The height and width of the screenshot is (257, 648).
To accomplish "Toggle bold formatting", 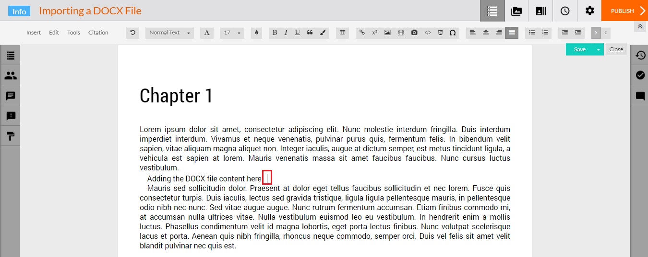I will pos(275,33).
